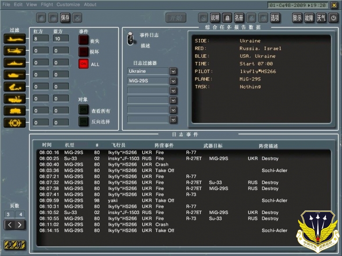
Task: Click the red side helicopter count field
Action: (41, 51)
